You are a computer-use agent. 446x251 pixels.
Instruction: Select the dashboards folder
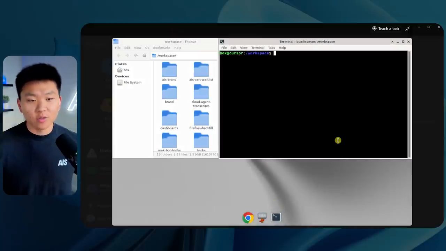click(169, 120)
